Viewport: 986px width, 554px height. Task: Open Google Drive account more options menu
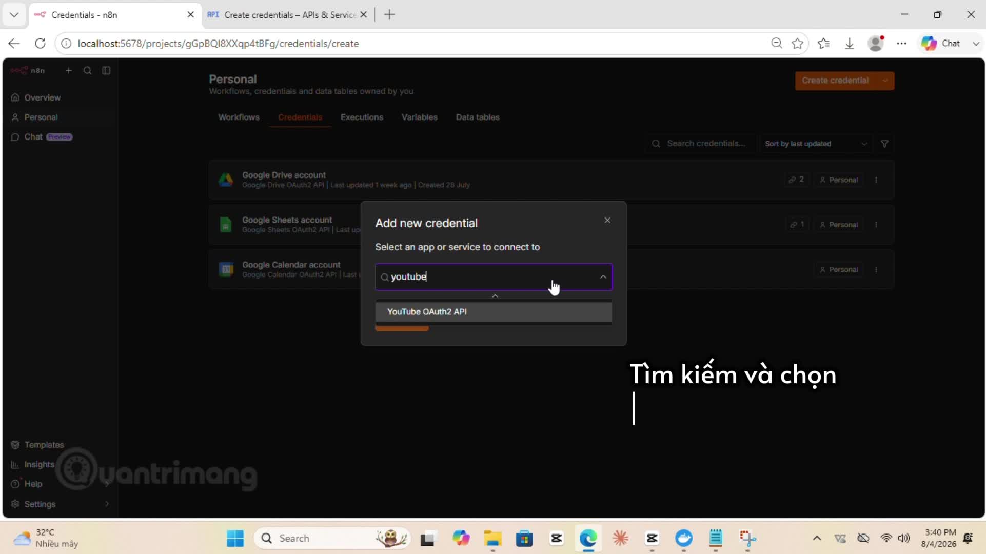(x=876, y=180)
